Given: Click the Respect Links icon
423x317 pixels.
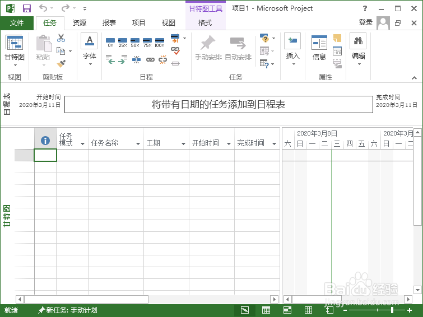Looking at the screenshot, I should click(175, 50).
